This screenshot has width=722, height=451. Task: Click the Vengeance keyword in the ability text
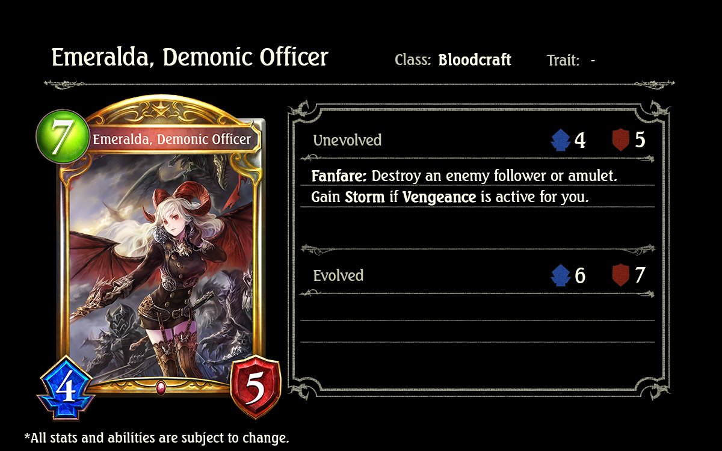click(x=439, y=197)
